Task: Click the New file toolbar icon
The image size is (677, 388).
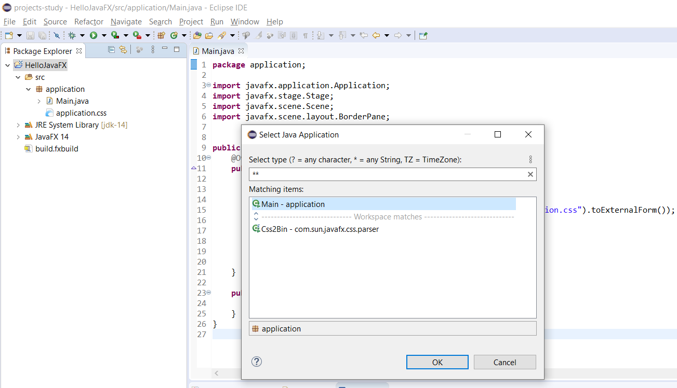Action: pyautogui.click(x=8, y=35)
